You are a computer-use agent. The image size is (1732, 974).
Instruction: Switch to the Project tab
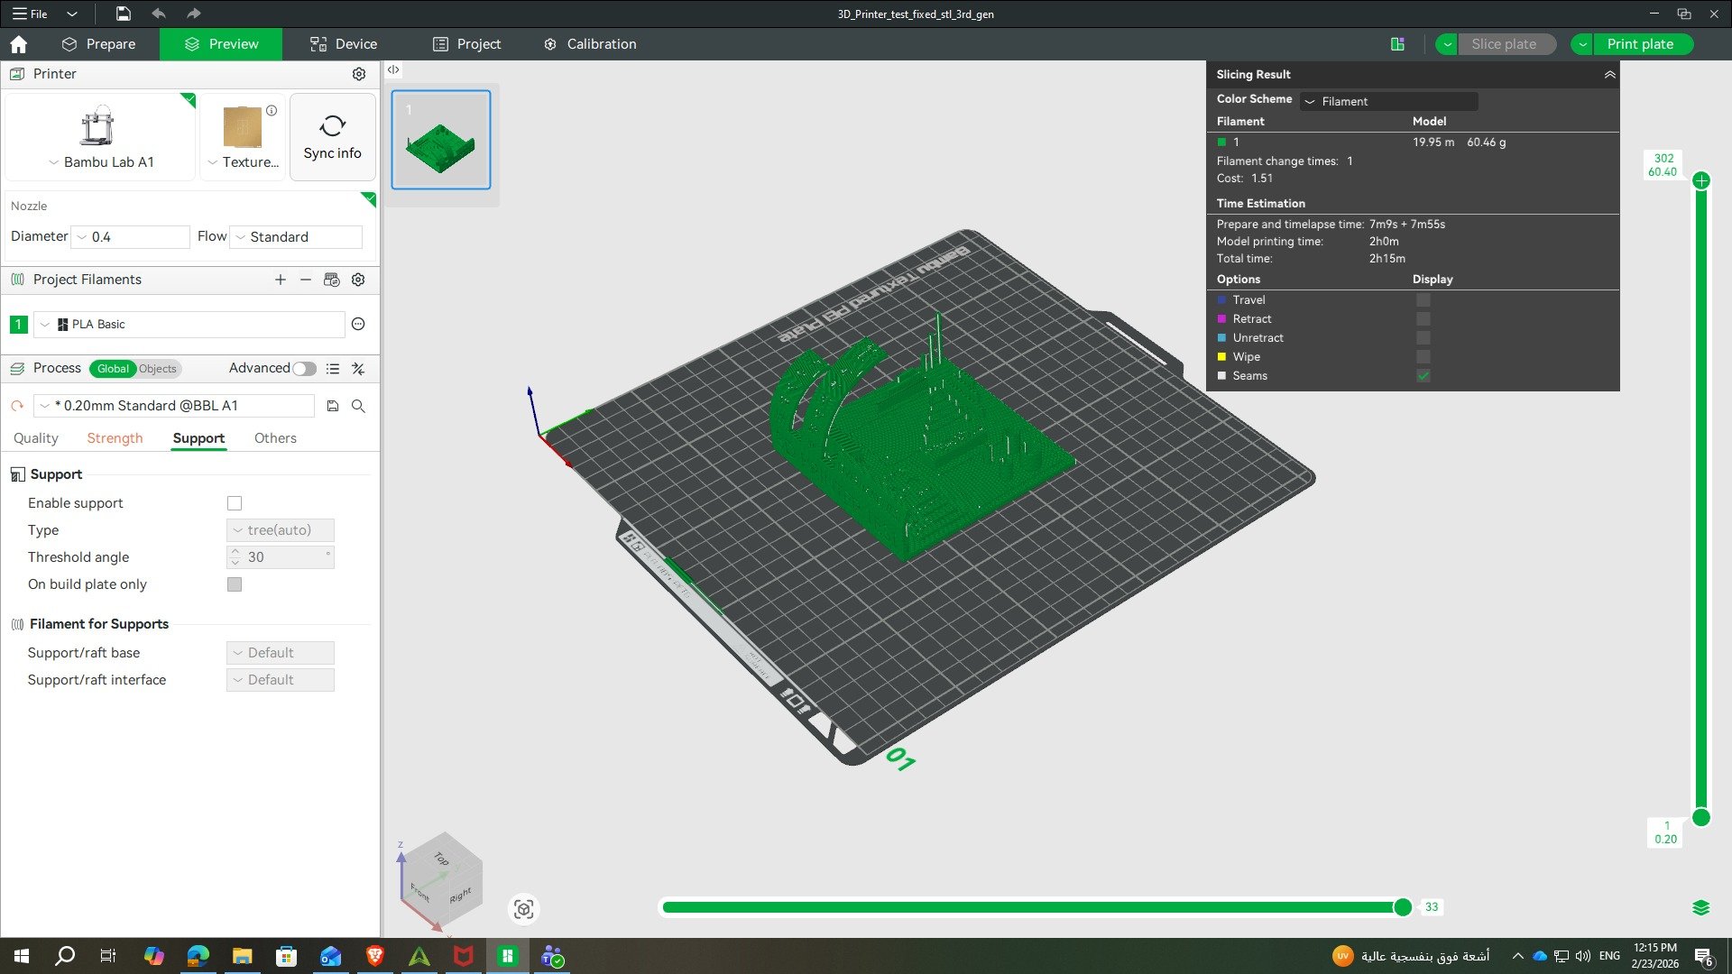467,44
